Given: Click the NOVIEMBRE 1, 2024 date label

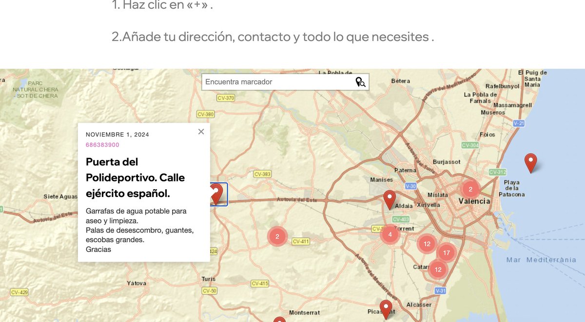Looking at the screenshot, I should tap(117, 134).
